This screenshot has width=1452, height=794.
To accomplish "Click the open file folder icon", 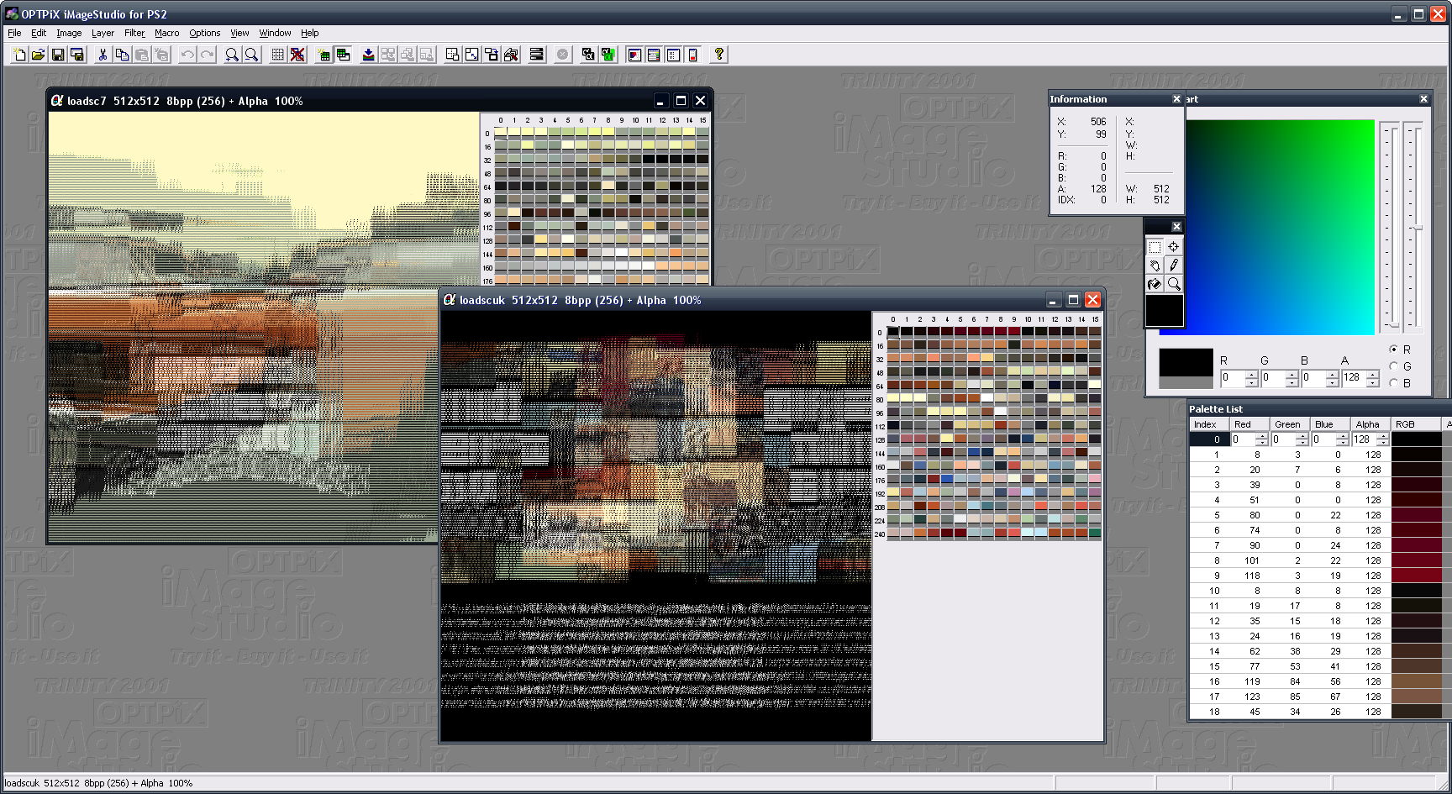I will [x=38, y=55].
